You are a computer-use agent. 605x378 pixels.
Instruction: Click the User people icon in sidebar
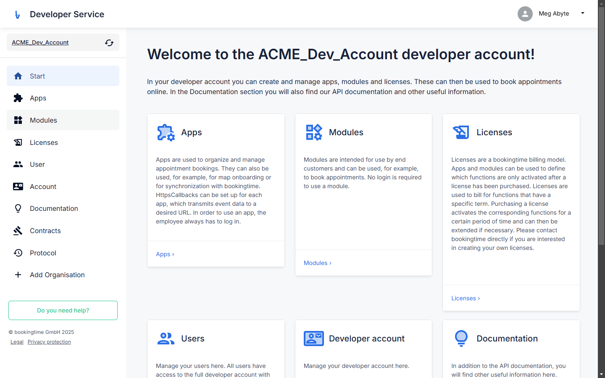pyautogui.click(x=18, y=164)
